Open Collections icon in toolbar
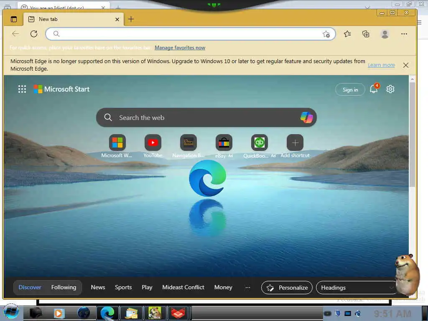 coord(366,34)
